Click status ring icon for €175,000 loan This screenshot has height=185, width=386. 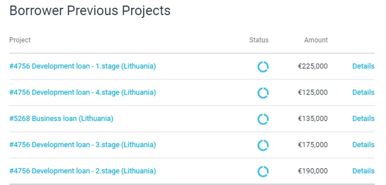coord(263,145)
